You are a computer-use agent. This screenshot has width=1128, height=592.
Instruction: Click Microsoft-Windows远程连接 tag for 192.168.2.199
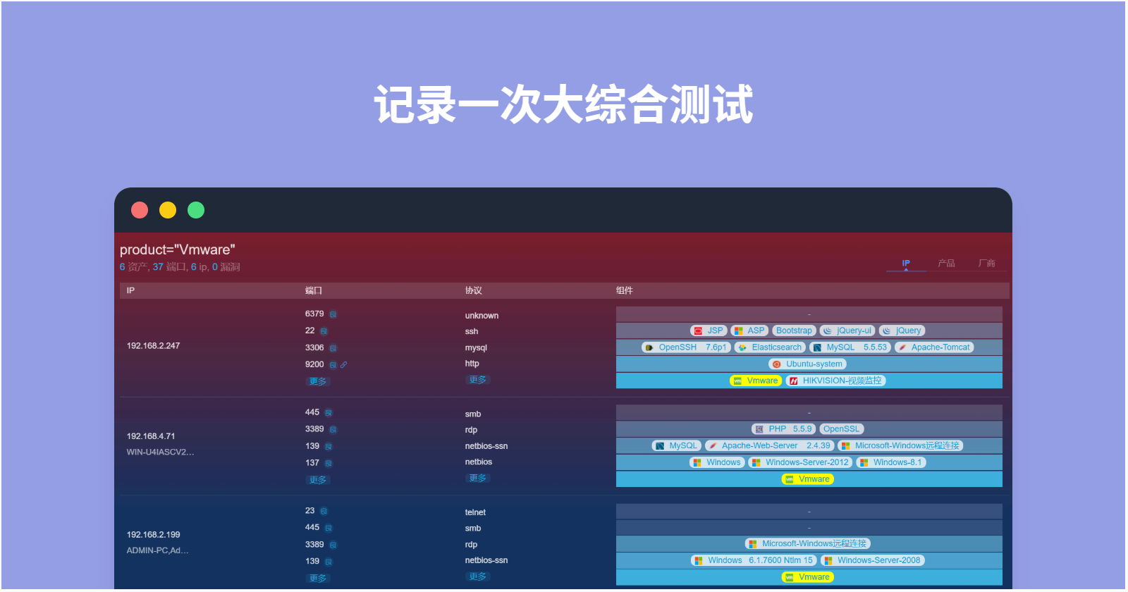click(x=808, y=544)
